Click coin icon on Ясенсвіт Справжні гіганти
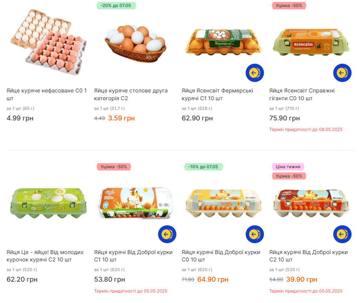364x303 pixels. coord(342,73)
